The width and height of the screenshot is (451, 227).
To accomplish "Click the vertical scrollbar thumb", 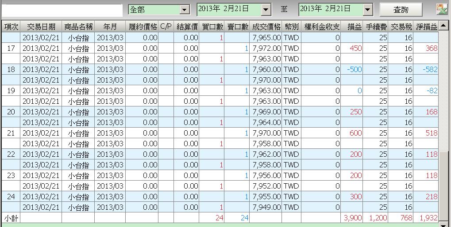I will pyautogui.click(x=443, y=185).
